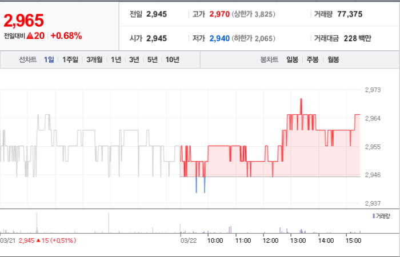Click the 15:00 time axis label
This screenshot has width=400, height=257.
point(353,240)
